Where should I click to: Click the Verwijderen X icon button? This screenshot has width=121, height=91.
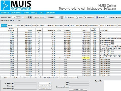[89, 17]
